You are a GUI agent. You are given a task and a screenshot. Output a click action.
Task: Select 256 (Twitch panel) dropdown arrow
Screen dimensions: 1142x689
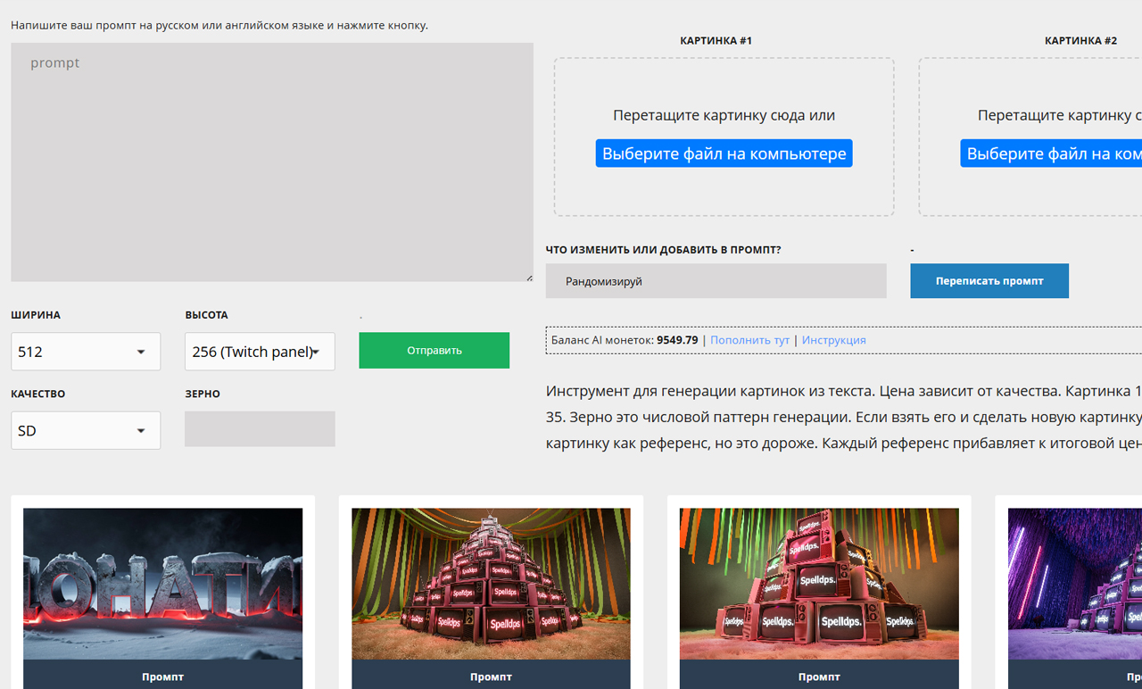tap(319, 351)
